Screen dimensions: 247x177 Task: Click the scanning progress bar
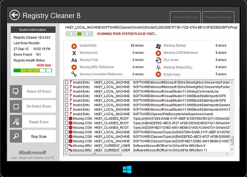coord(80,34)
